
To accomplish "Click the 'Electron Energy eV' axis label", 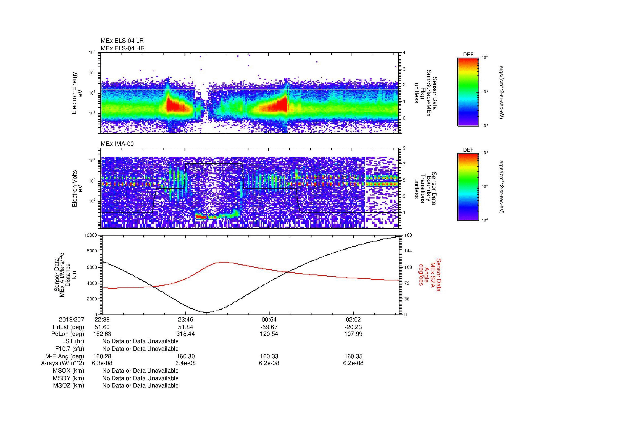I will 77,93.
